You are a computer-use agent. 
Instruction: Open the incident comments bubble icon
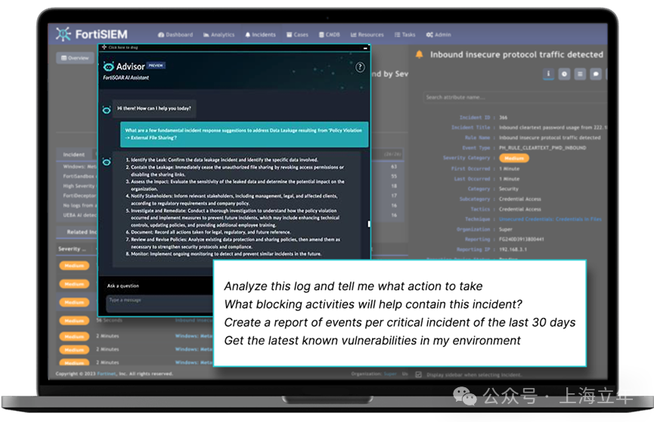pos(596,74)
